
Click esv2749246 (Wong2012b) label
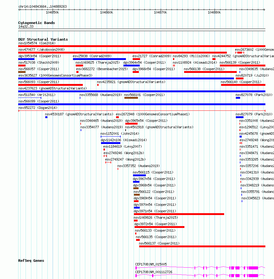pyautogui.click(x=124, y=153)
